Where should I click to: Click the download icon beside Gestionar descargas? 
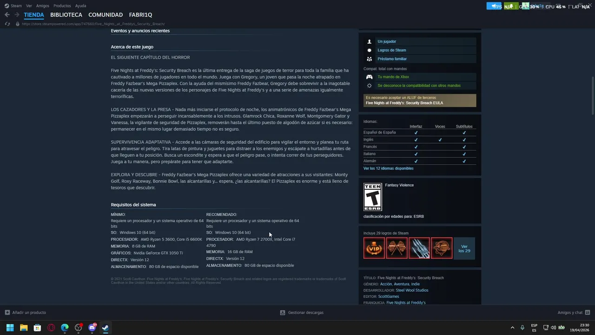(x=283, y=313)
